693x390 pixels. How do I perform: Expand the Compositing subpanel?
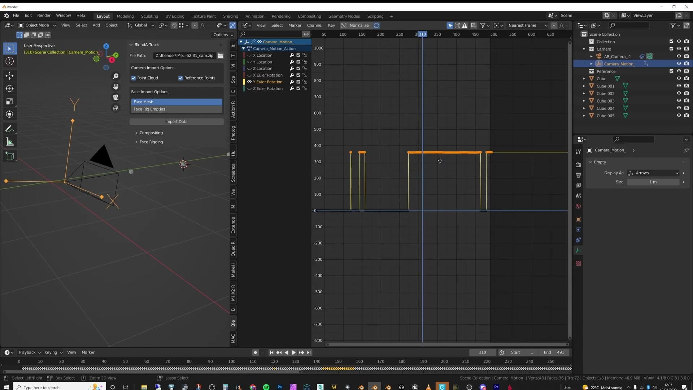point(151,133)
